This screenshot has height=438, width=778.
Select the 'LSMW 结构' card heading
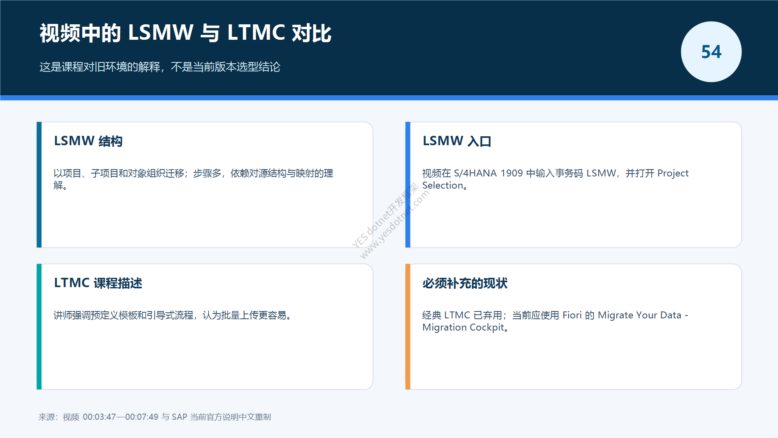click(x=88, y=141)
